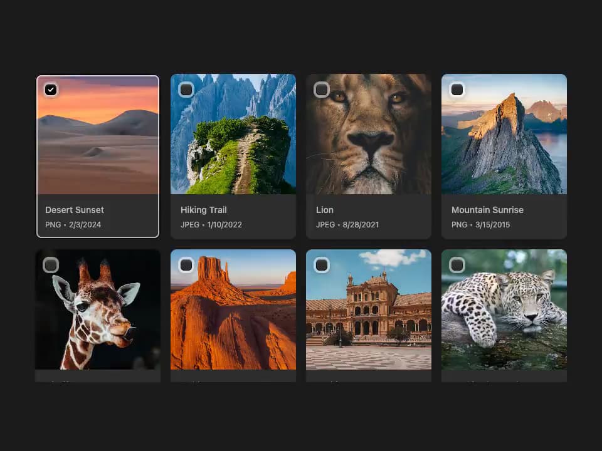Open the leopard on log thumbnail
This screenshot has width=602, height=451.
click(504, 309)
